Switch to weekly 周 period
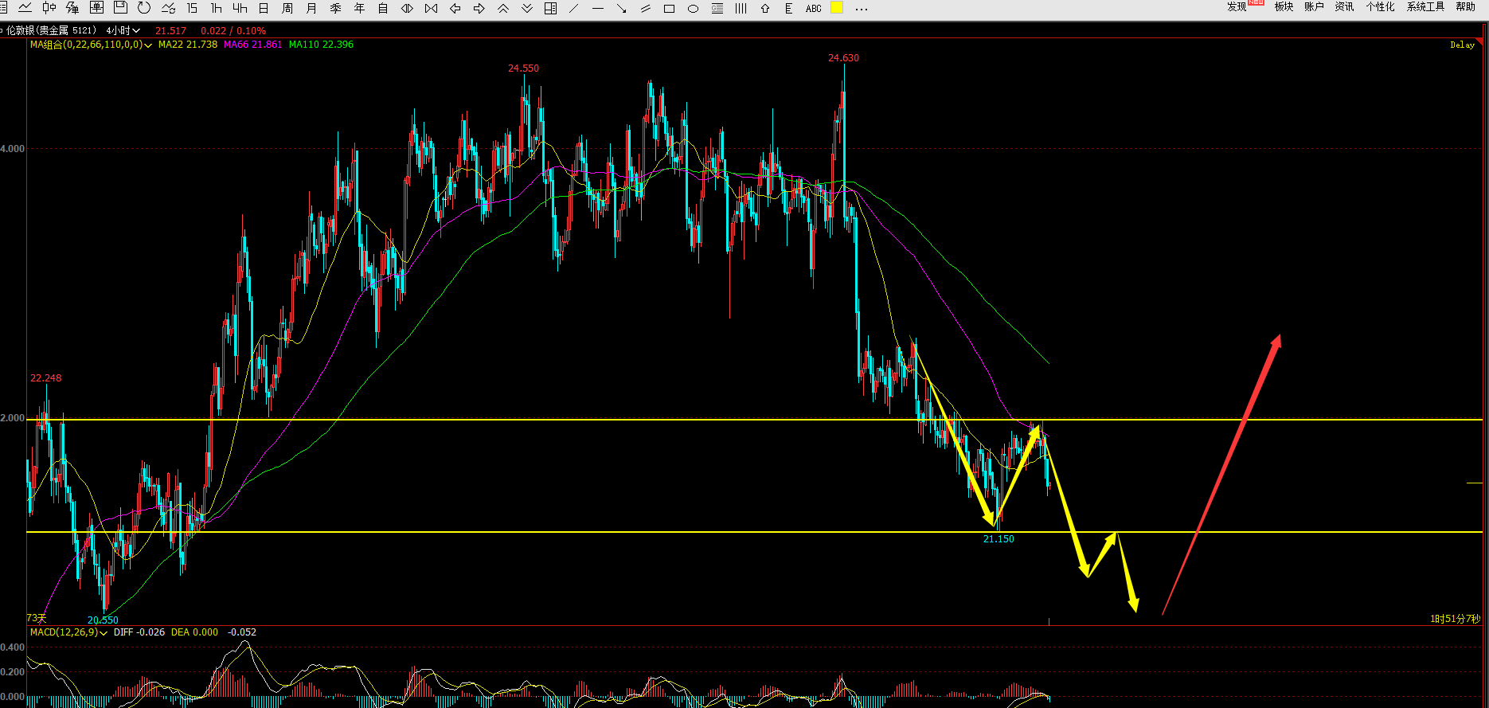The image size is (1489, 708). pos(287,8)
